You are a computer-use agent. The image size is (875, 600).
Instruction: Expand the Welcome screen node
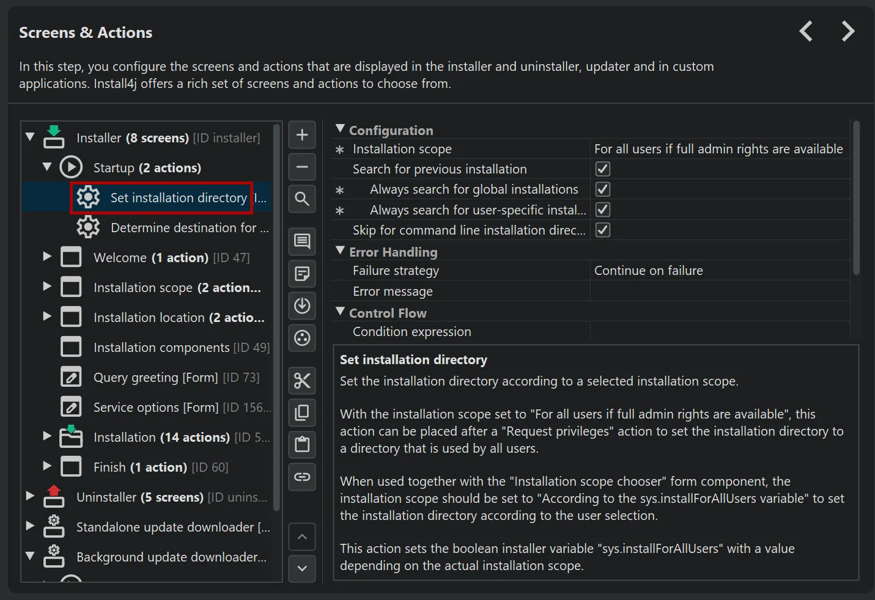point(47,257)
